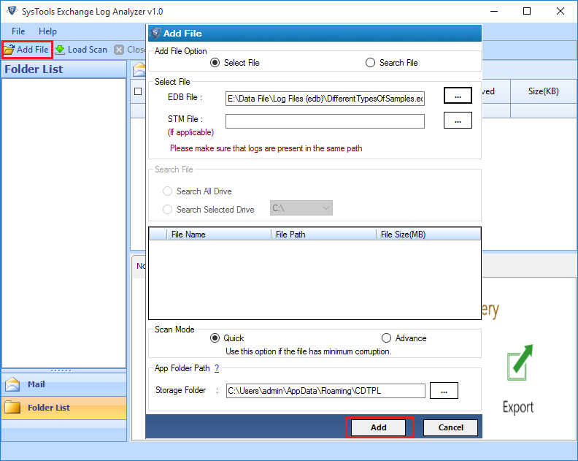Select the Select File radio option

click(235, 63)
